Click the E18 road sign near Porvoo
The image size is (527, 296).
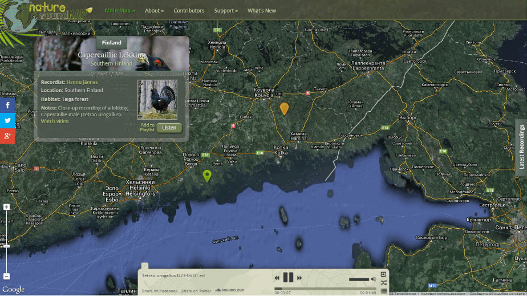pyautogui.click(x=205, y=155)
